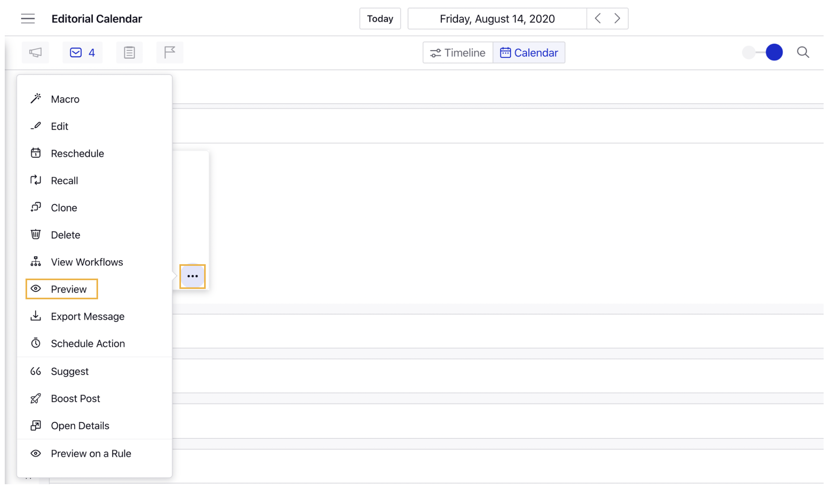Select Delete from context menu
Screen dimensions: 830x487
point(65,235)
